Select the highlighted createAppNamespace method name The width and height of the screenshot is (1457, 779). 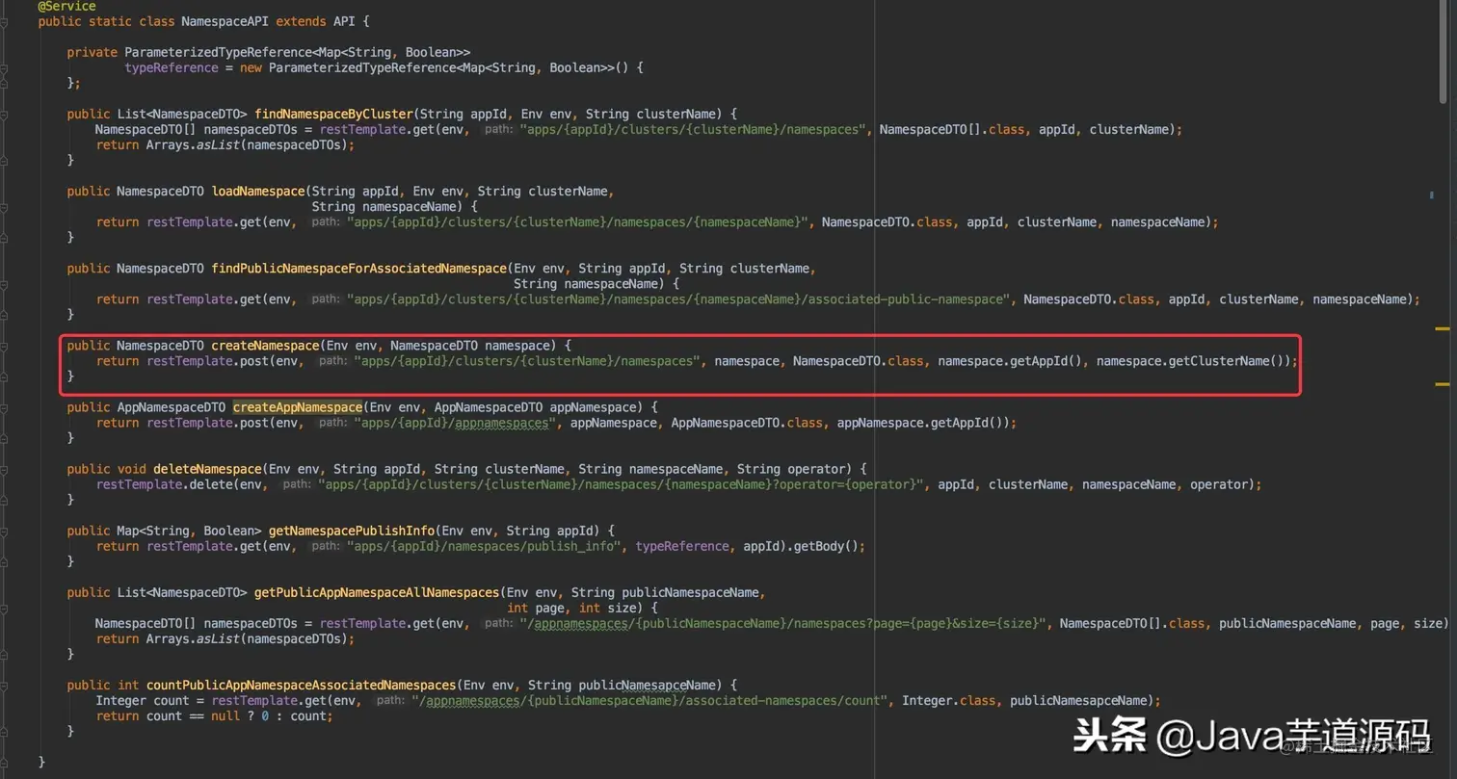coord(297,406)
